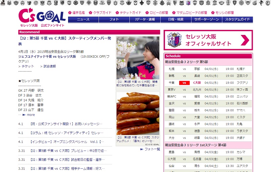The width and height of the screenshot is (271, 172).
Task: Click 金沢 in the schedule table
Action: click(x=171, y=103)
